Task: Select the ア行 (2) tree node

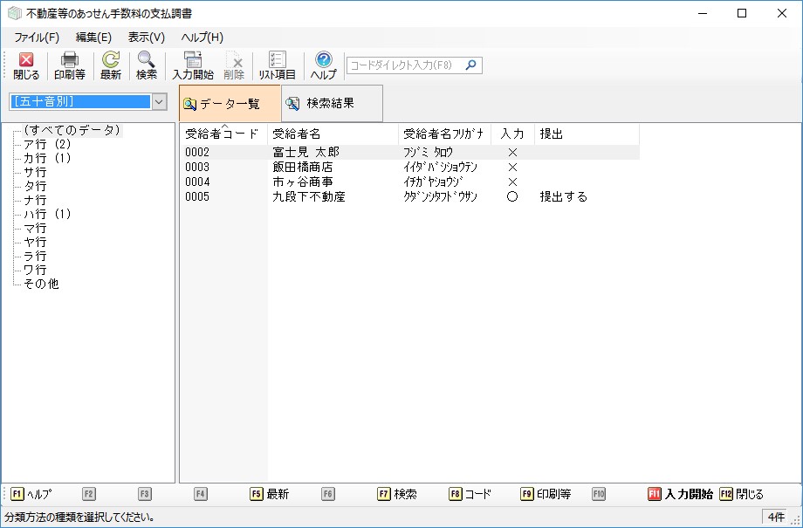Action: tap(47, 144)
